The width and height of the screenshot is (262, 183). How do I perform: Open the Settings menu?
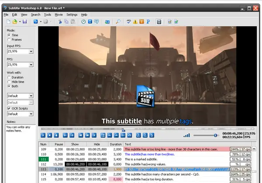click(x=72, y=14)
